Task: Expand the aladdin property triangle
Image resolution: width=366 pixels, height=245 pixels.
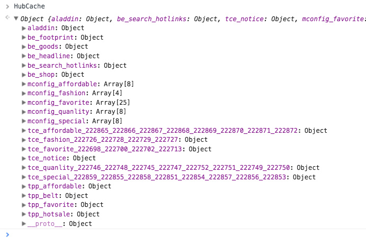Action: (x=23, y=28)
